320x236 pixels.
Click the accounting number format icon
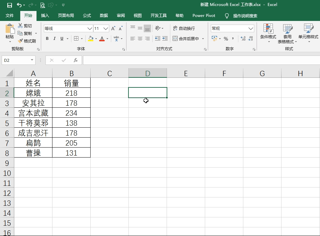click(214, 39)
